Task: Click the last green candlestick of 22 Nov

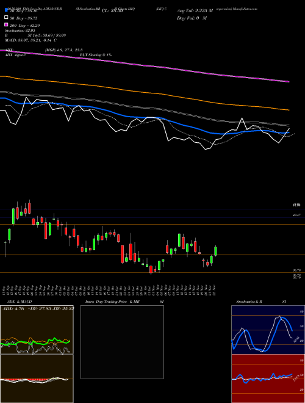Action: point(215,251)
